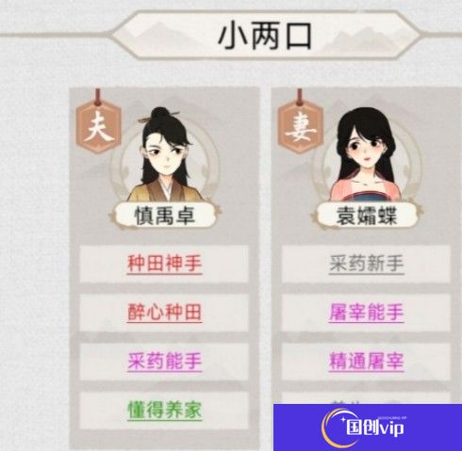Select the husband panel card background
Viewport: 462px width, 451px height.
click(165, 268)
